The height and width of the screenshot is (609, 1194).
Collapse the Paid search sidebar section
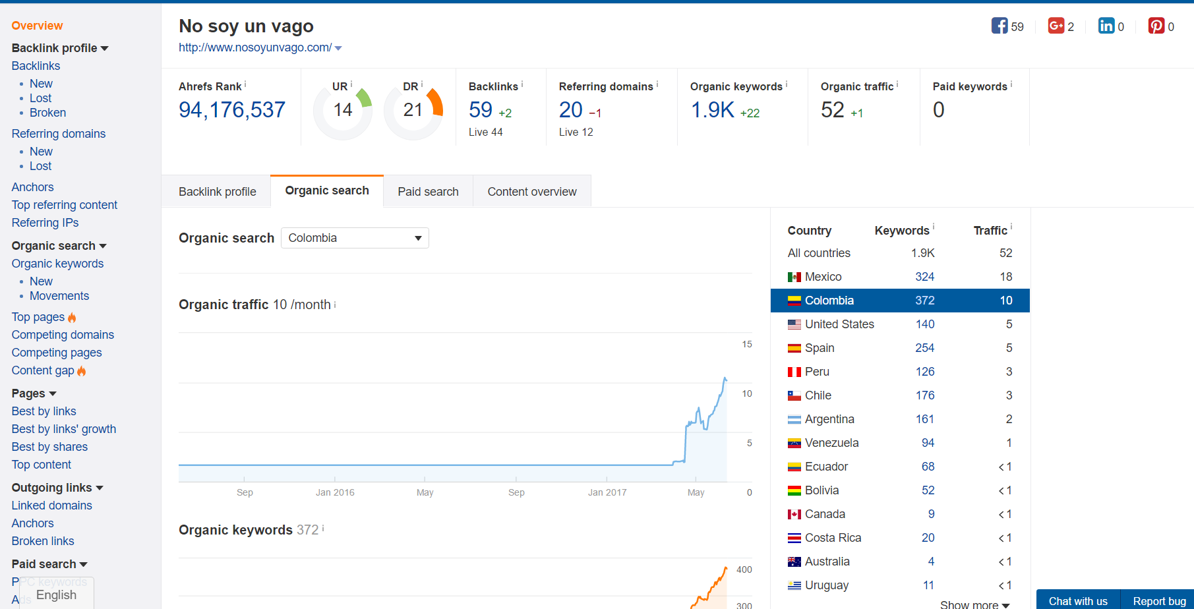point(84,565)
